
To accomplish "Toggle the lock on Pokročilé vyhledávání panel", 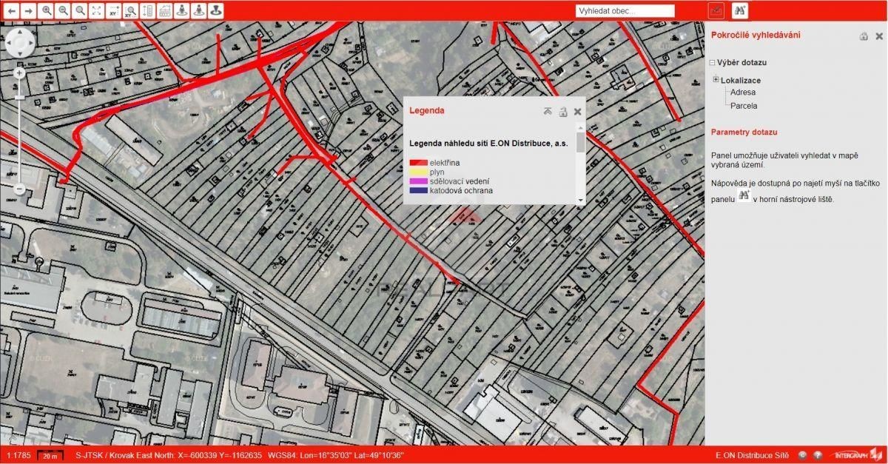I will tap(863, 36).
